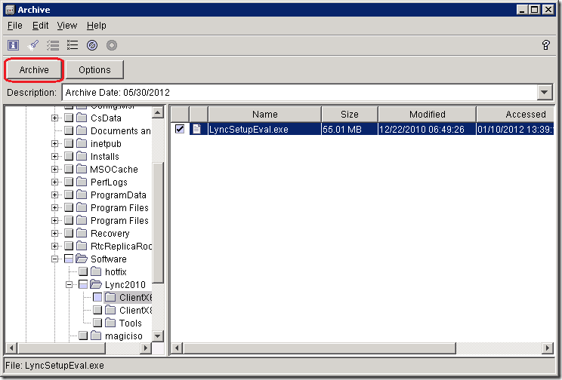Image resolution: width=562 pixels, height=380 pixels.
Task: Click the gray circle toolbar icon
Action: coord(112,45)
